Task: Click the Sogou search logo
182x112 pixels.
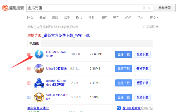Action: (x=13, y=8)
